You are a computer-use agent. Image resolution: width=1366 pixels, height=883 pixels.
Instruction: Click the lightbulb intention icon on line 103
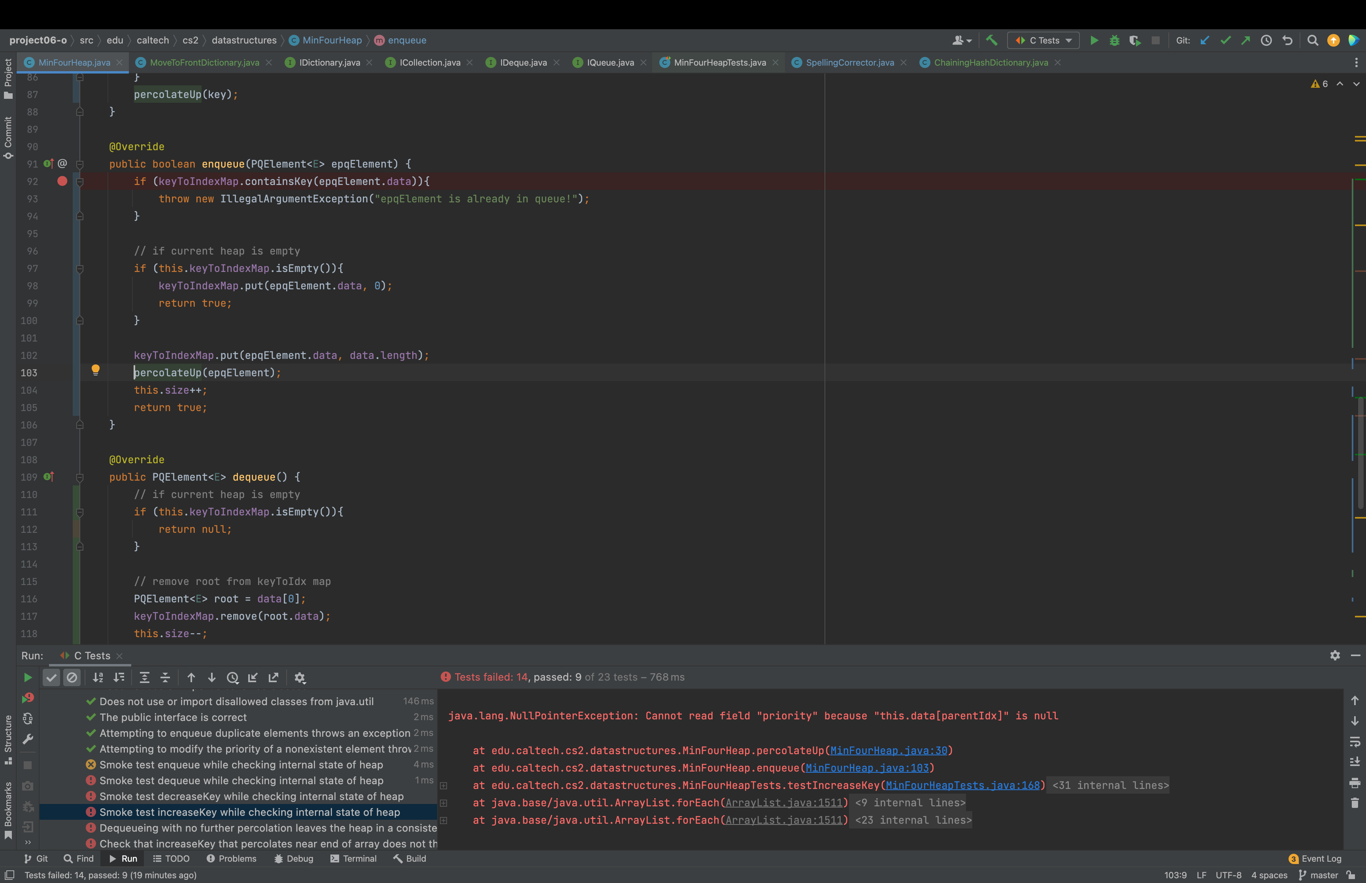click(96, 370)
